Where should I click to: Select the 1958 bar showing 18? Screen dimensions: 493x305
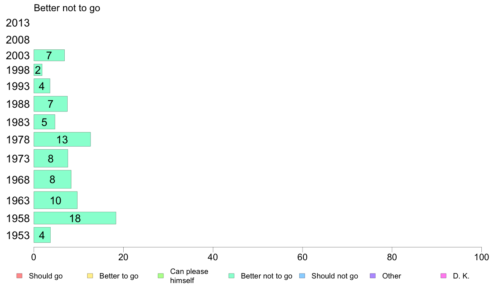coord(75,218)
